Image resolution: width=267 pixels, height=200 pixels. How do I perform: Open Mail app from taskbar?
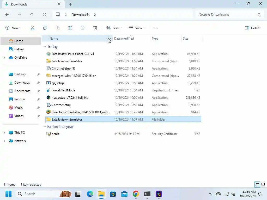click(x=124, y=194)
